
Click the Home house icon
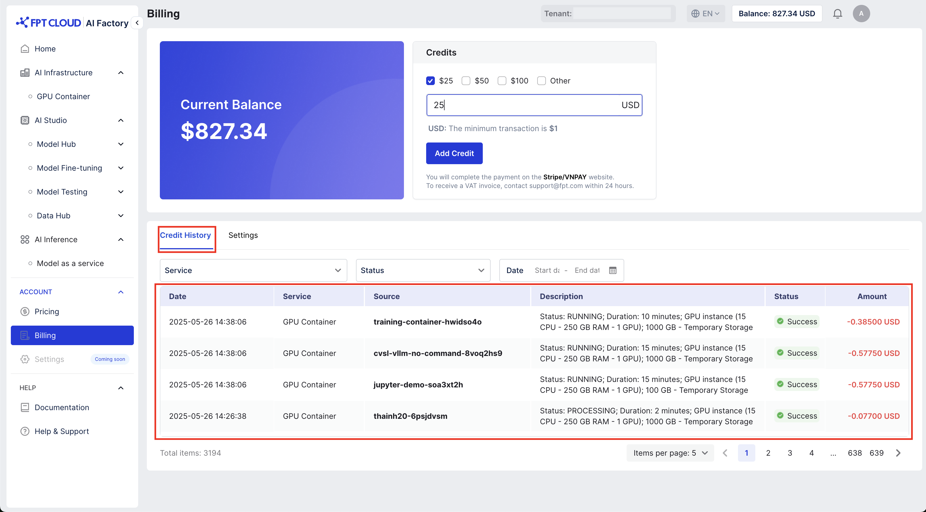click(x=25, y=48)
